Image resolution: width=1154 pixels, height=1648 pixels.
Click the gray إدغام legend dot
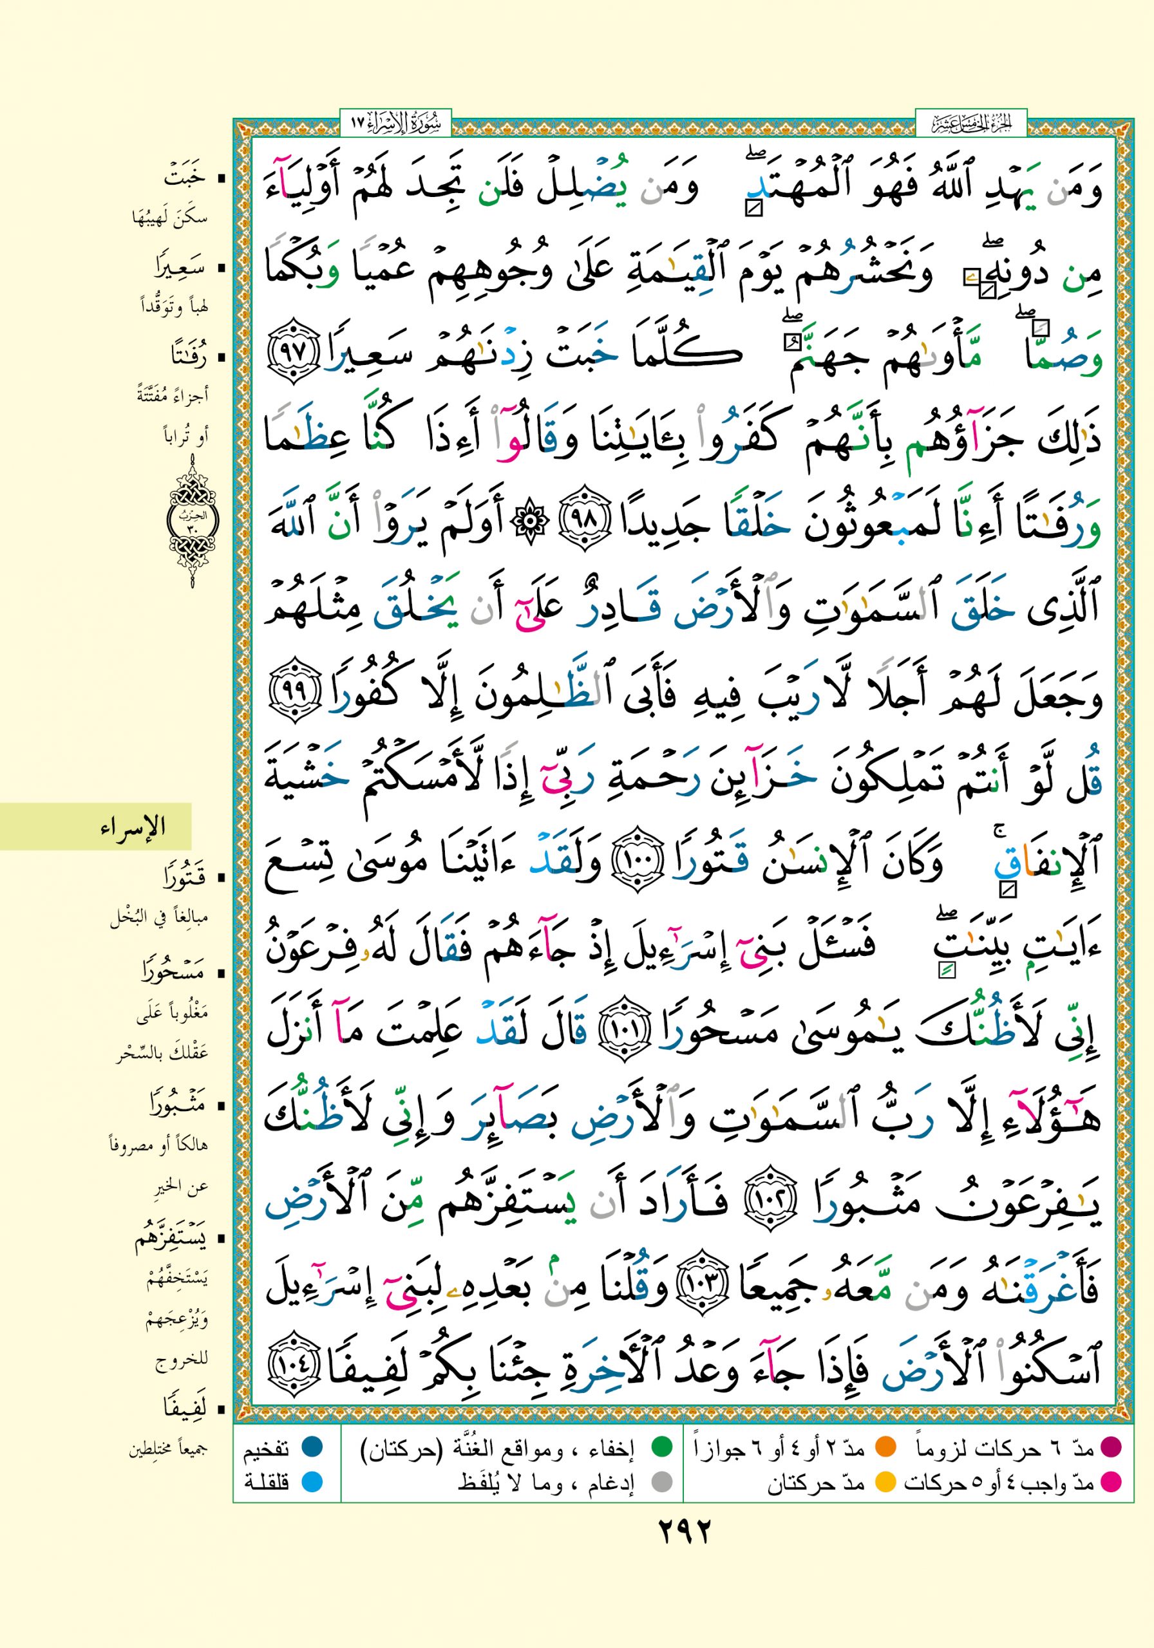(661, 1481)
